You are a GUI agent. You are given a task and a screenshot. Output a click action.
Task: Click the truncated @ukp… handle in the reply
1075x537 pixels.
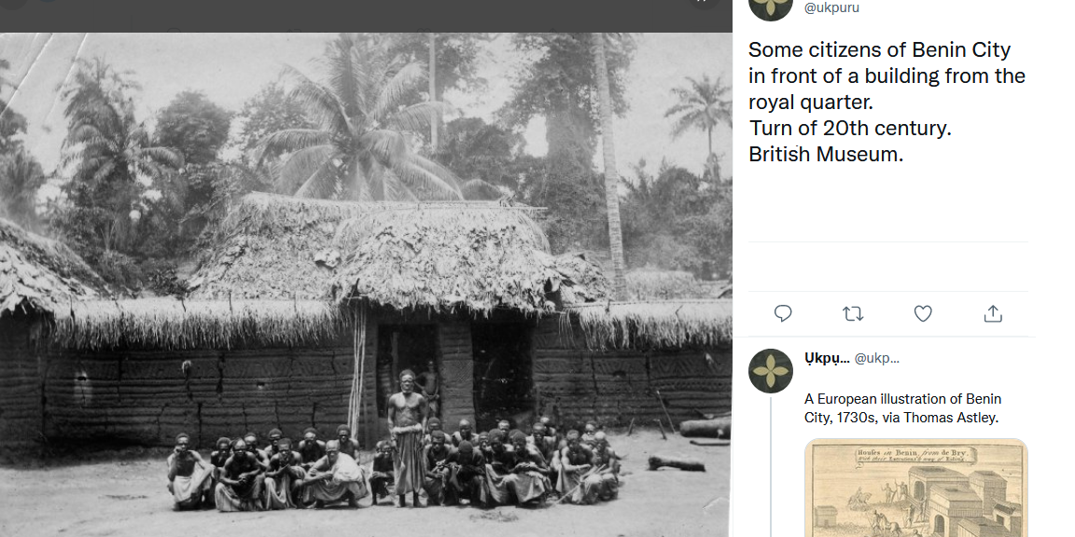[x=877, y=358]
